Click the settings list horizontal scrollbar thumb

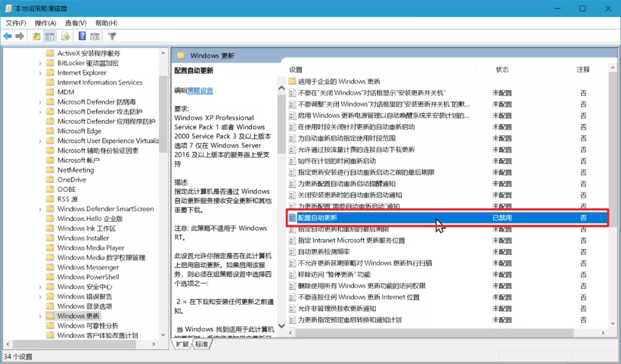coord(435,333)
